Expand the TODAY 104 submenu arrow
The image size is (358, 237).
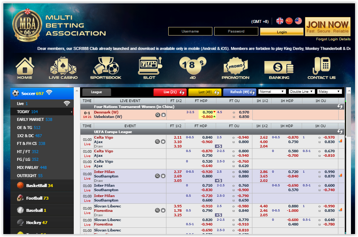coord(72,112)
